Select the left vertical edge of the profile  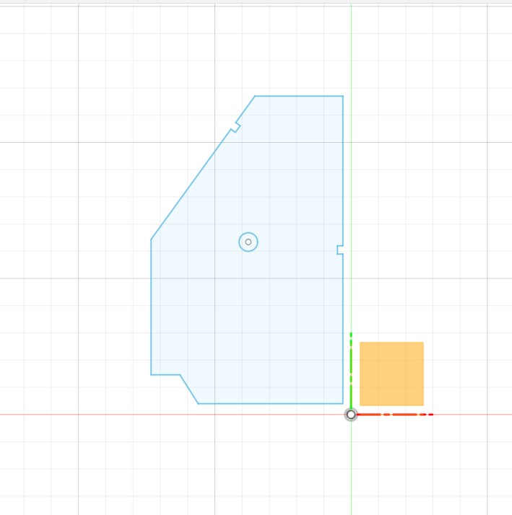click(x=151, y=307)
